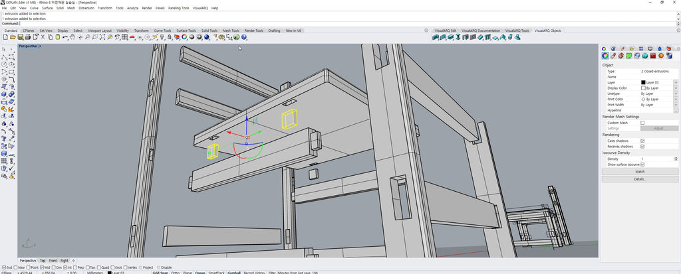
Task: Click the color wheel Object Properties icon
Action: pyautogui.click(x=184, y=37)
